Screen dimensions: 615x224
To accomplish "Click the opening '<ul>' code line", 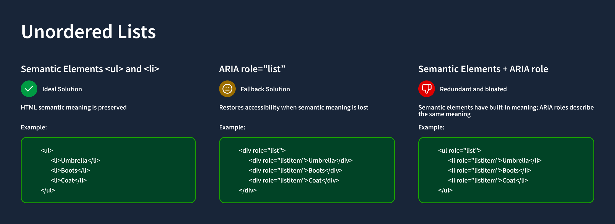I will pos(47,150).
